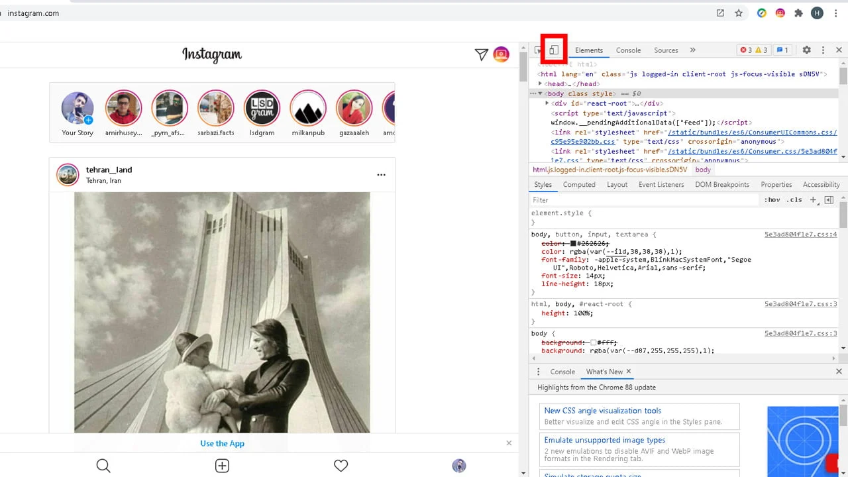Toggle the :hov element state panel

click(772, 200)
